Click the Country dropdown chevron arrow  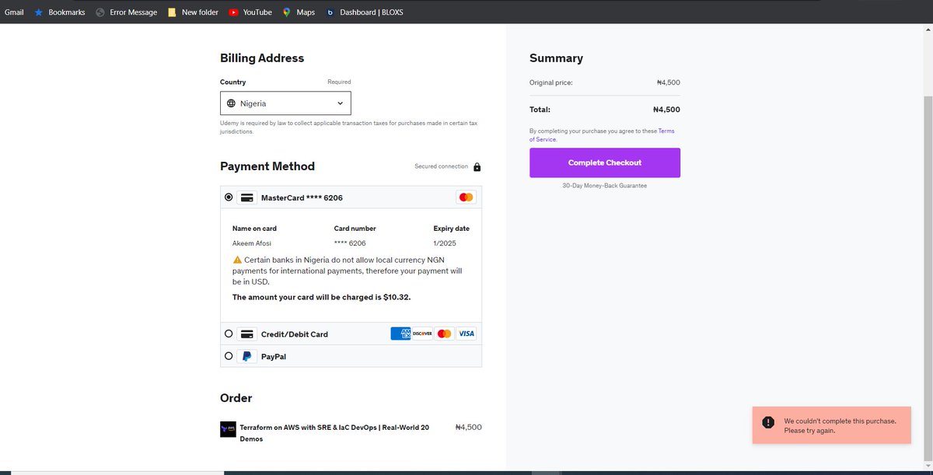pos(340,103)
